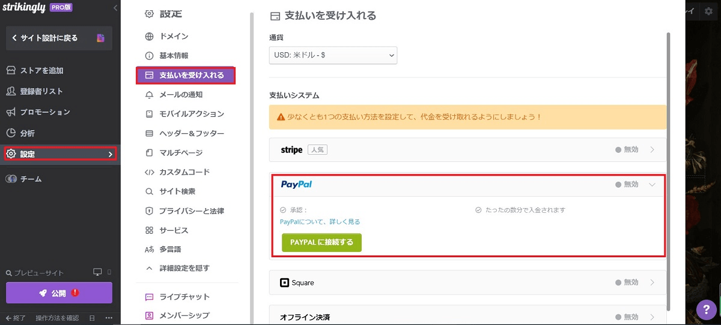721x325 pixels.
Task: Click the PayPal logo
Action: point(296,185)
